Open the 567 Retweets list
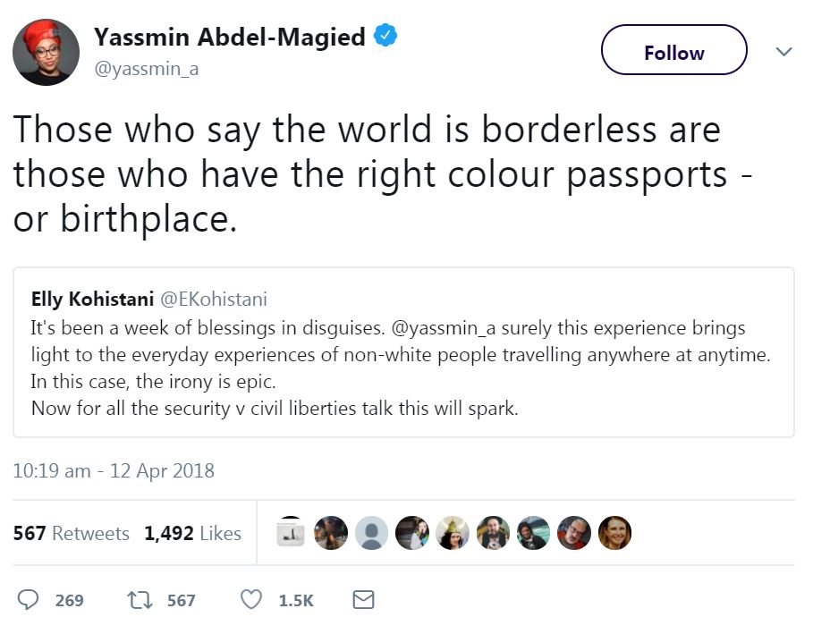This screenshot has width=813, height=617. [71, 534]
